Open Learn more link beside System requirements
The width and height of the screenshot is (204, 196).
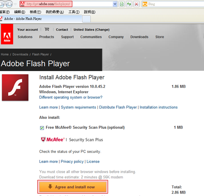(48, 107)
